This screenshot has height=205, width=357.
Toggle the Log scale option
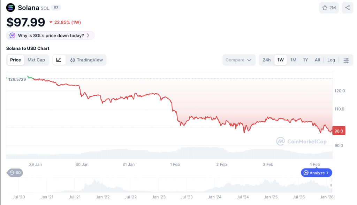[331, 60]
